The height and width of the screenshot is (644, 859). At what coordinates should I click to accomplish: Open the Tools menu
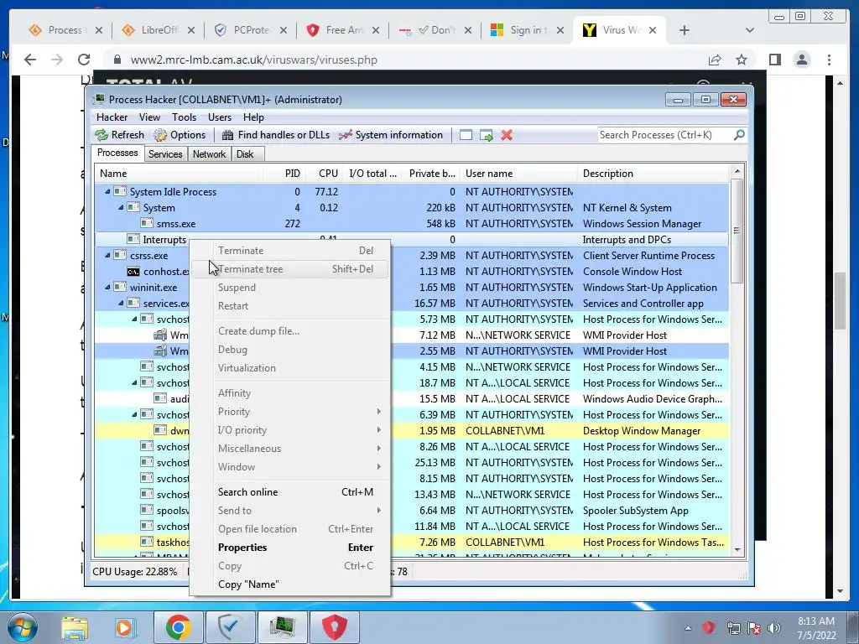[x=184, y=117]
